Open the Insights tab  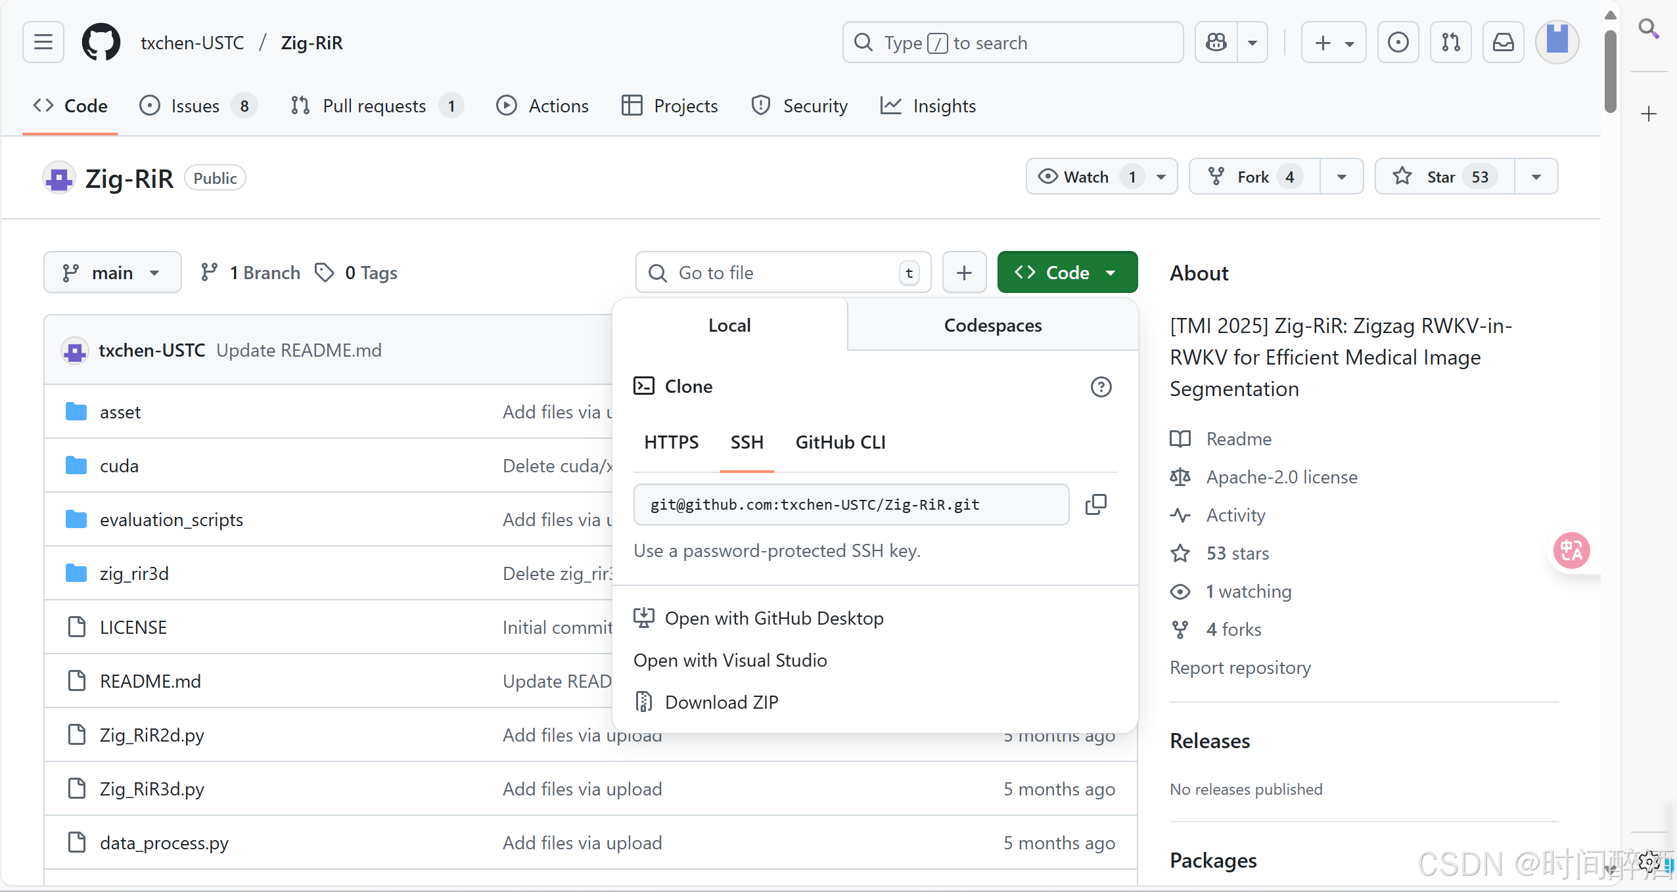(928, 106)
